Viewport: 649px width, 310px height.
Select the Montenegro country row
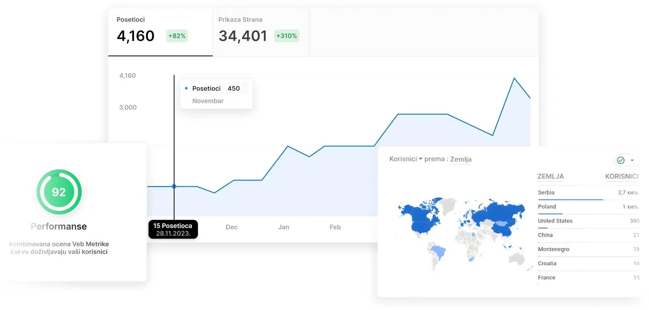click(588, 249)
